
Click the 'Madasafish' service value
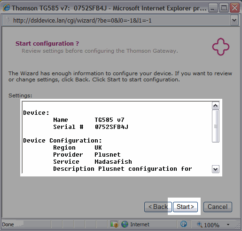click(x=113, y=162)
